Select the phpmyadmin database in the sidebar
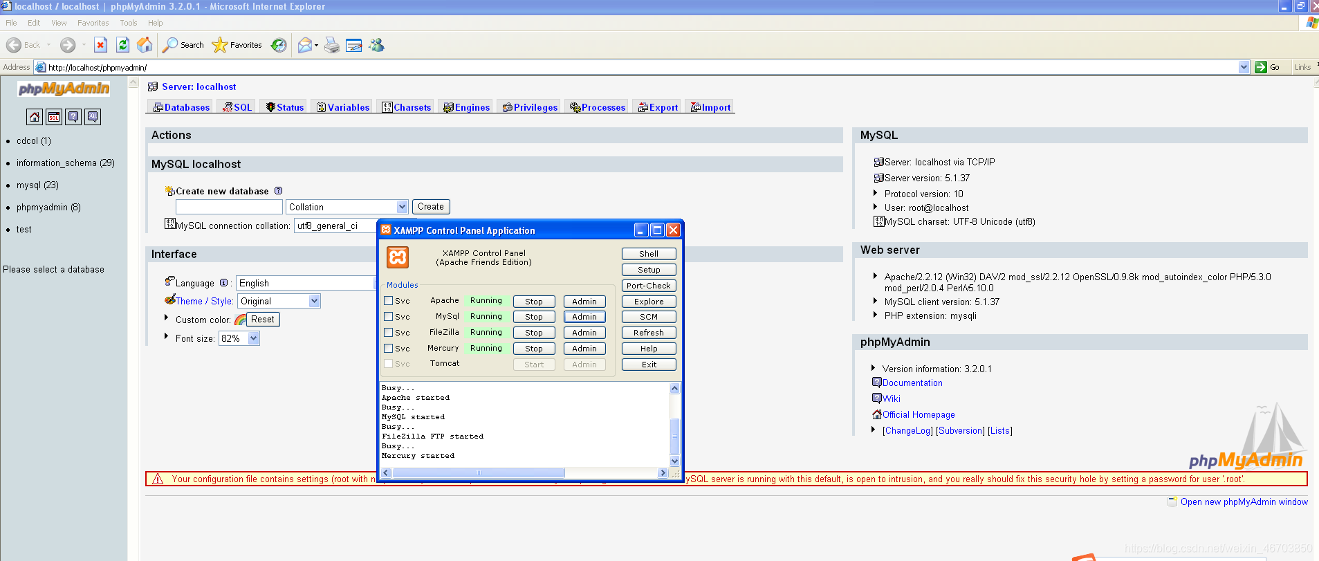Screen dimensions: 1319x561 click(x=48, y=208)
